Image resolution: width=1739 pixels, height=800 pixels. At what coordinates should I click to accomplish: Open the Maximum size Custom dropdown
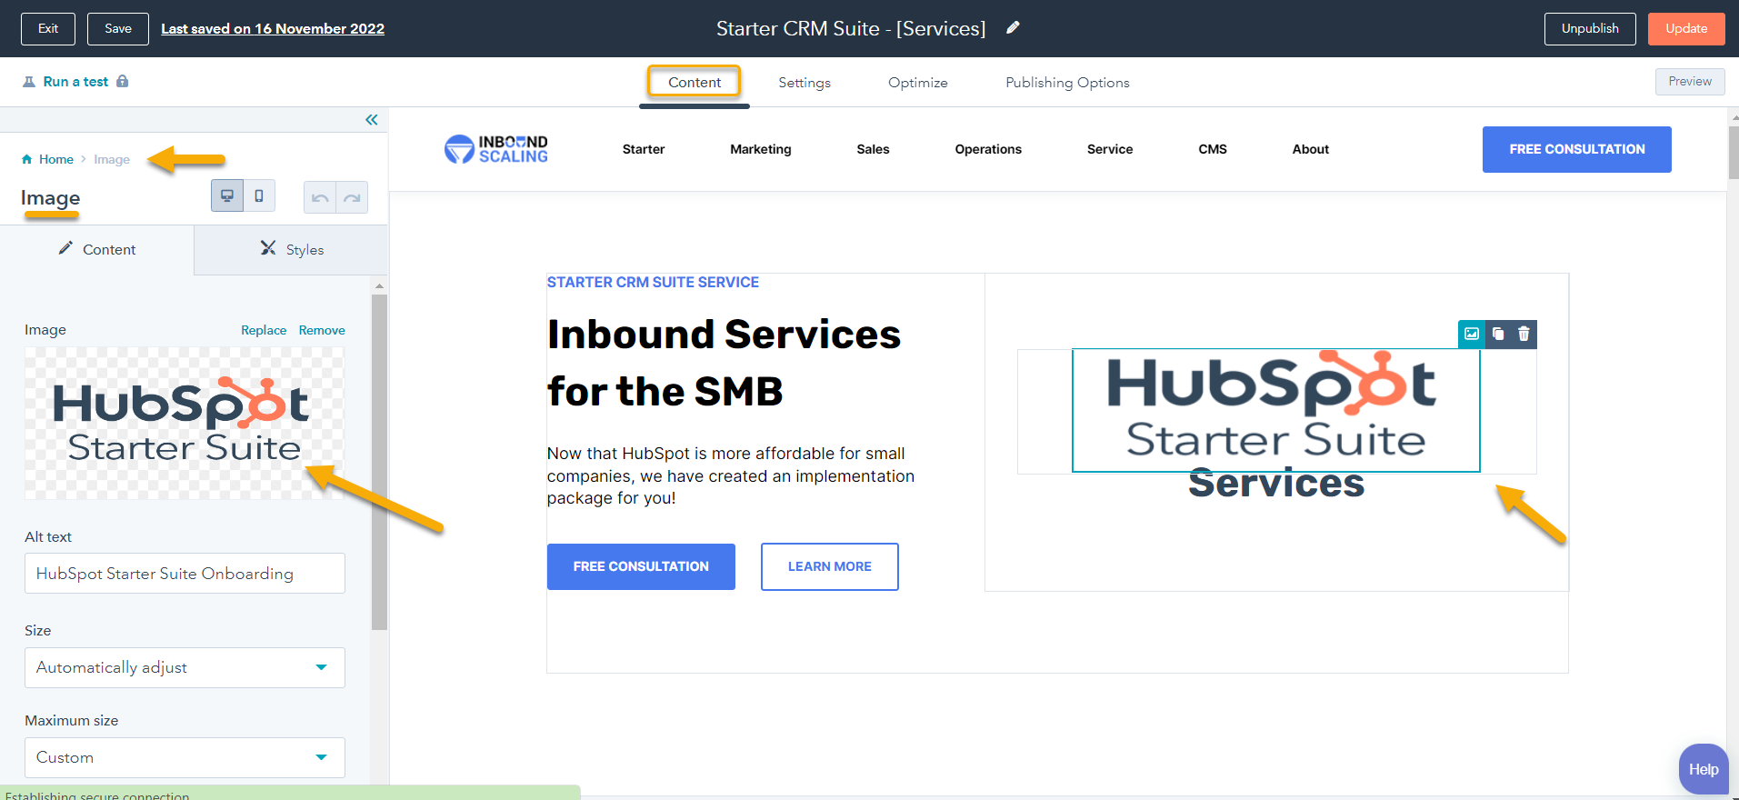tap(185, 757)
